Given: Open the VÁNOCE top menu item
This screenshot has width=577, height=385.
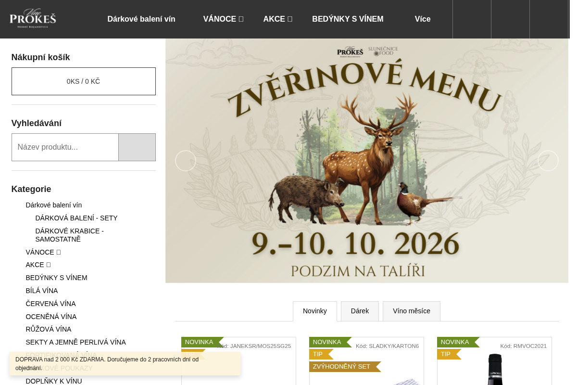Looking at the screenshot, I should [x=223, y=19].
